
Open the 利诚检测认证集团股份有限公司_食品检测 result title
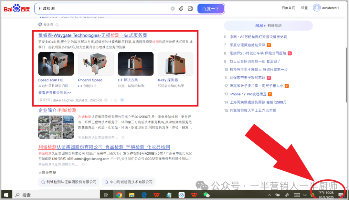(x=104, y=147)
